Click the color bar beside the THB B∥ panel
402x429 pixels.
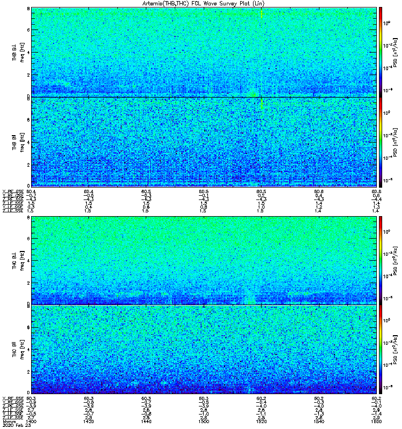(381, 142)
